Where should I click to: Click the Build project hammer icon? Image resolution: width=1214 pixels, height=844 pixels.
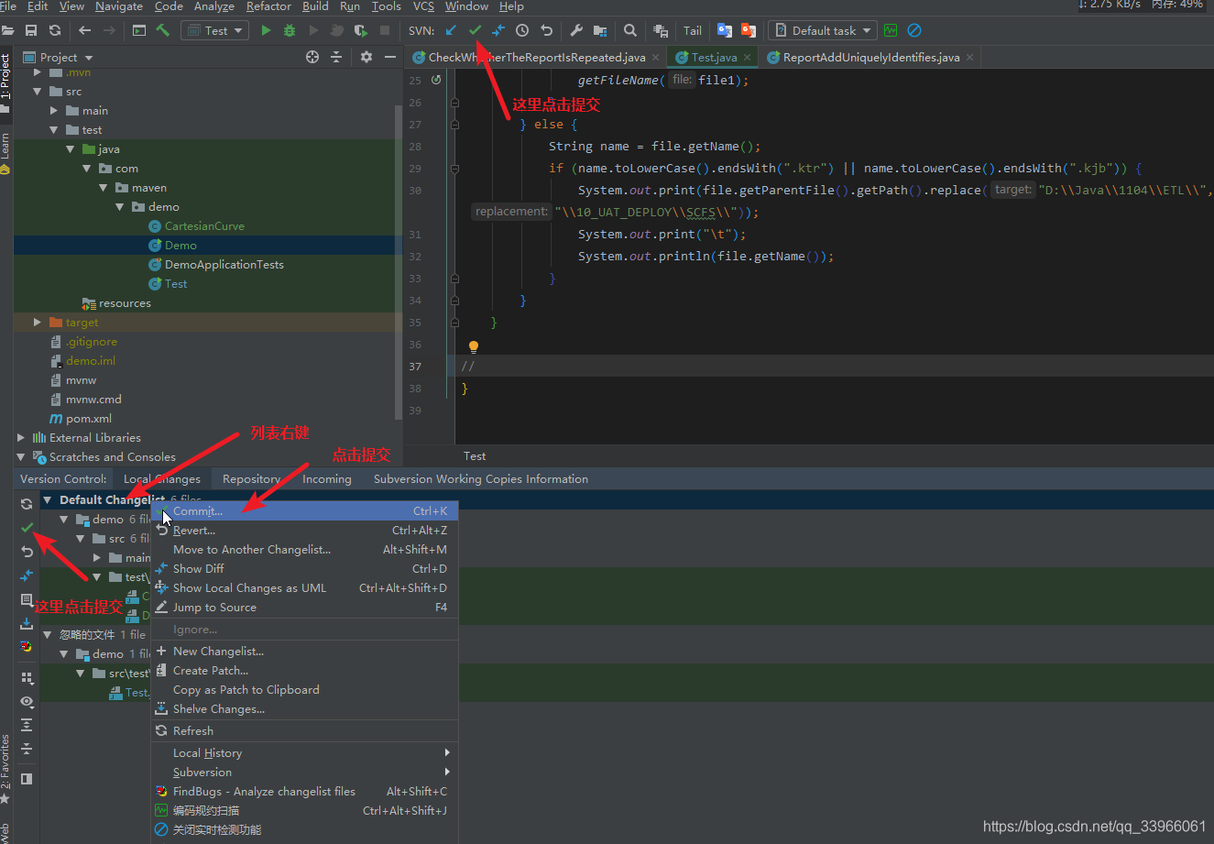[163, 30]
